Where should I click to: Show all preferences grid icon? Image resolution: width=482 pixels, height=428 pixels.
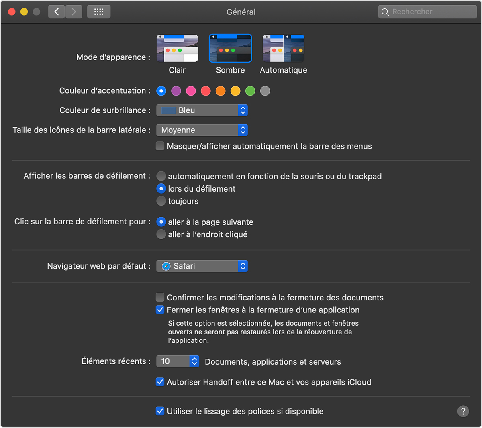(x=99, y=12)
